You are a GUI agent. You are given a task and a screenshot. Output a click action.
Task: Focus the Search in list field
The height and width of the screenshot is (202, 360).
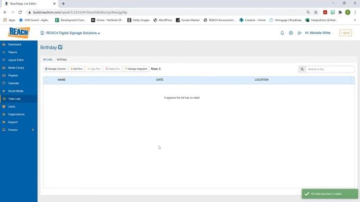click(x=330, y=69)
